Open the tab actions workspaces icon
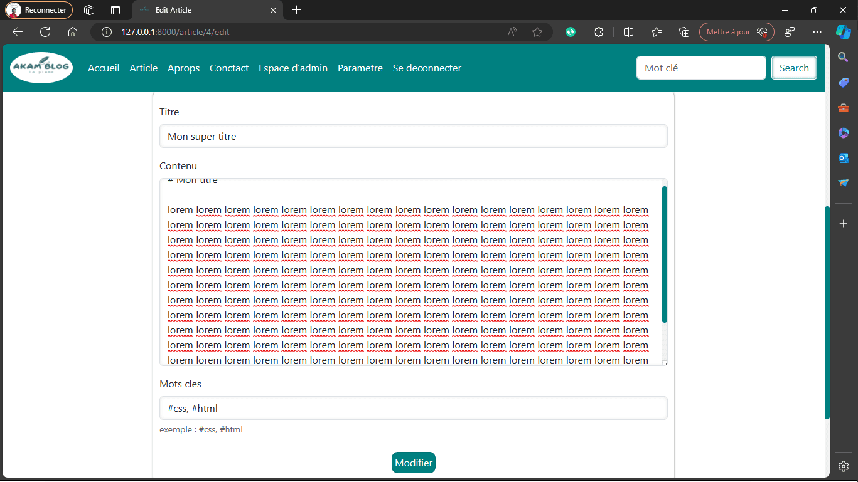The height and width of the screenshot is (482, 858). [89, 10]
